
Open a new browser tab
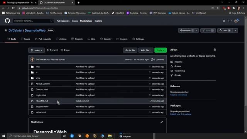78,3
